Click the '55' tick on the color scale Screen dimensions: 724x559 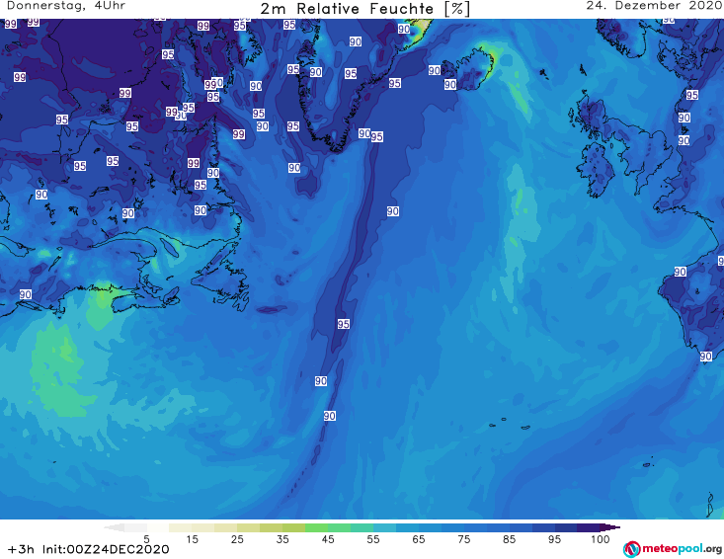(x=373, y=539)
